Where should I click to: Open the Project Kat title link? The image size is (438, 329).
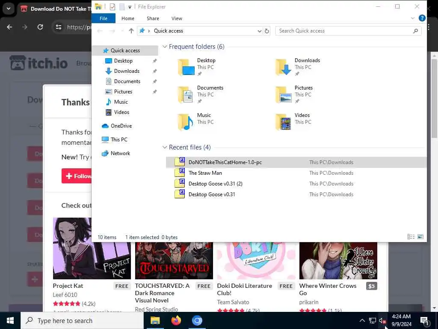68,286
